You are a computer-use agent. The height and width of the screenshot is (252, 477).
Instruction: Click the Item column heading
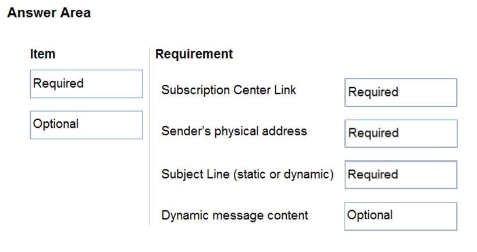[42, 54]
